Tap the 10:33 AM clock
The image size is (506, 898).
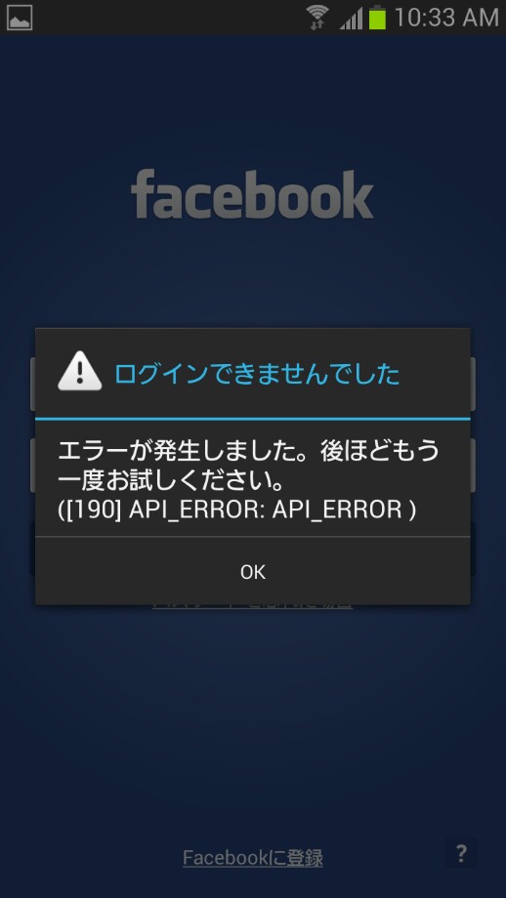446,18
